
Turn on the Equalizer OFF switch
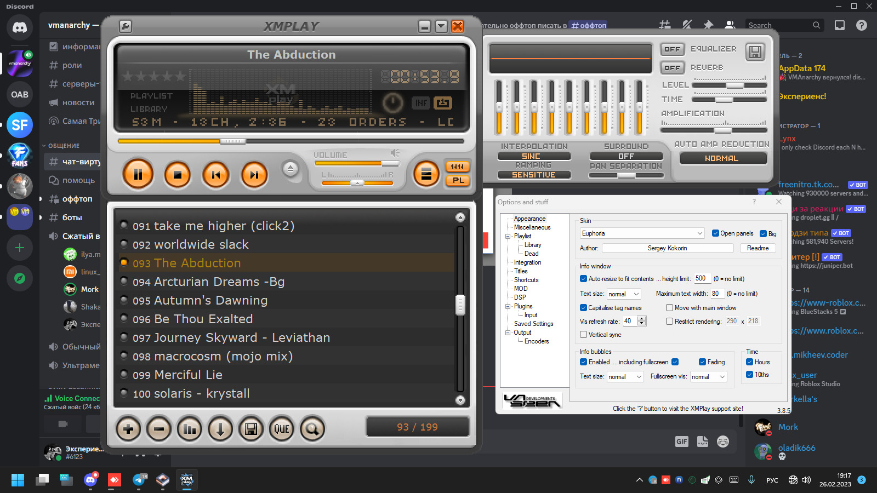tap(672, 49)
